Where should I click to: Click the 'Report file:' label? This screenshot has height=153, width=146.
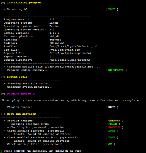click(x=14, y=53)
